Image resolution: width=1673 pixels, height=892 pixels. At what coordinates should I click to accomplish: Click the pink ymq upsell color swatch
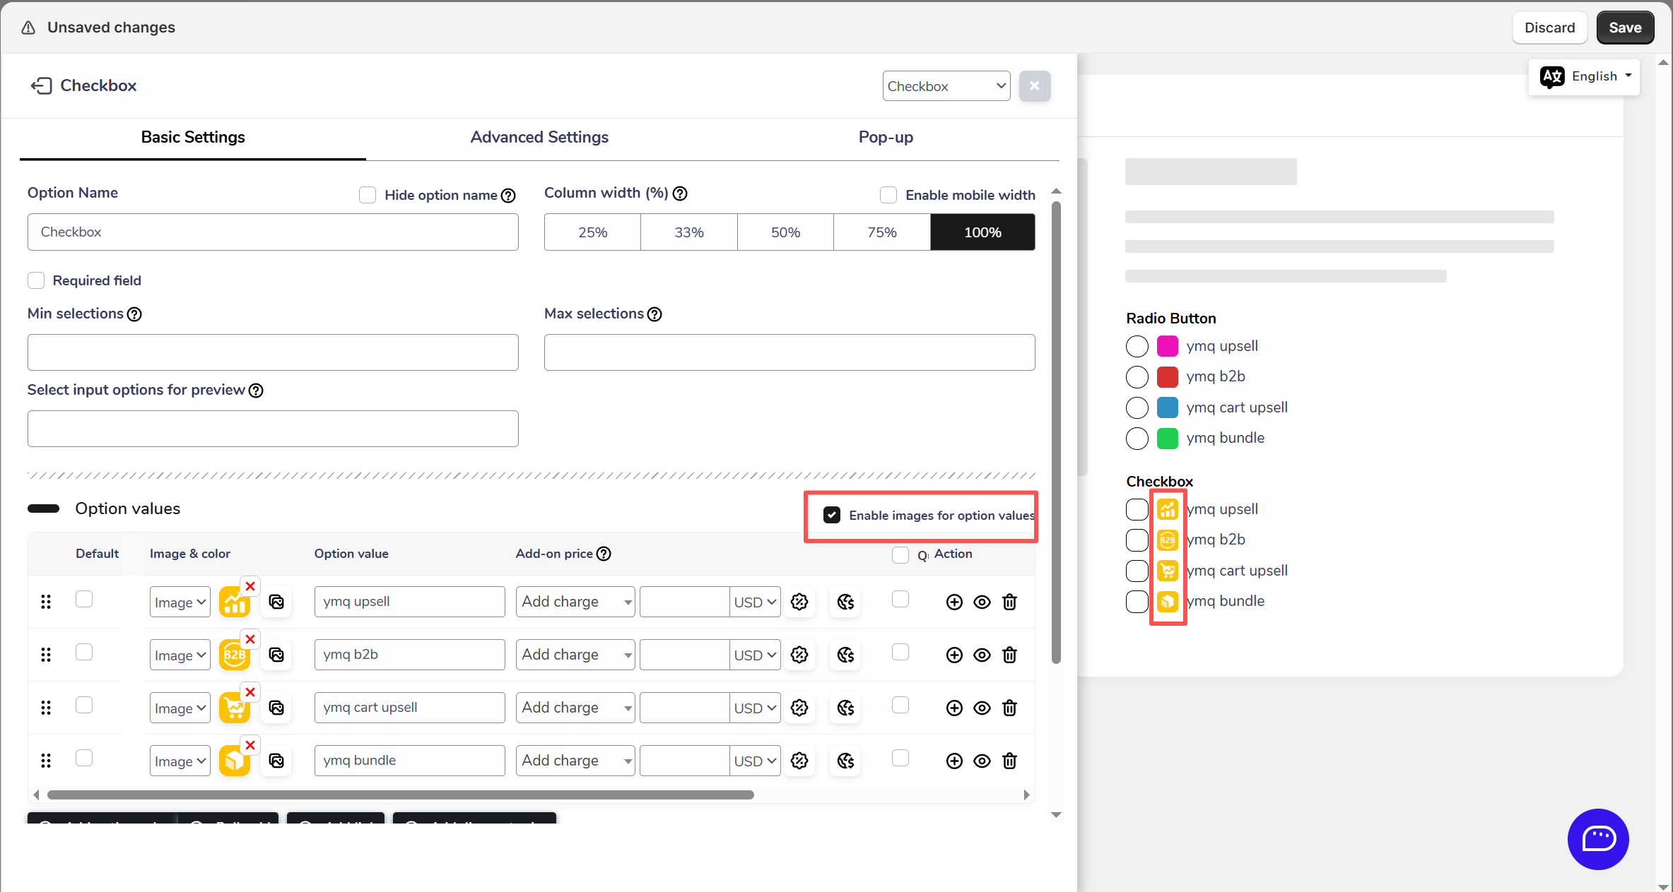click(x=1167, y=346)
